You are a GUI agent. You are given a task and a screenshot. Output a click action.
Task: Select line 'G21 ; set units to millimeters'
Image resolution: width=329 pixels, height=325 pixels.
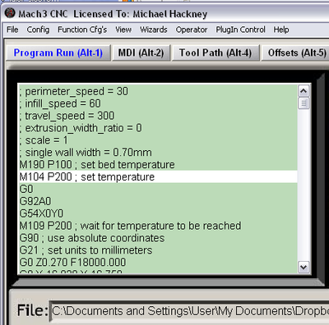pyautogui.click(x=158, y=250)
